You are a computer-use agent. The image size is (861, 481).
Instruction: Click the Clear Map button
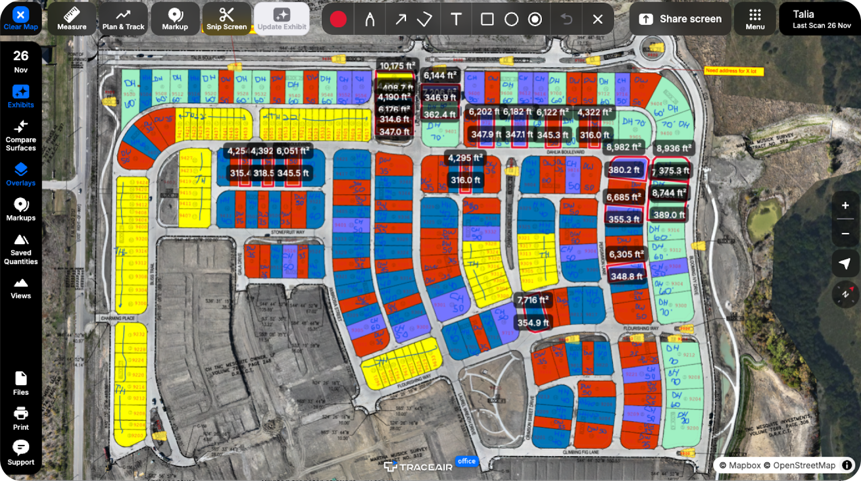[20, 19]
